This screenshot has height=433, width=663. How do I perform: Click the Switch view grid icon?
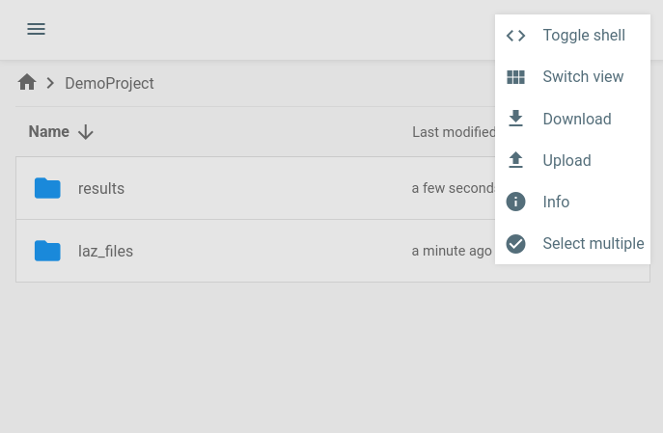(x=516, y=77)
